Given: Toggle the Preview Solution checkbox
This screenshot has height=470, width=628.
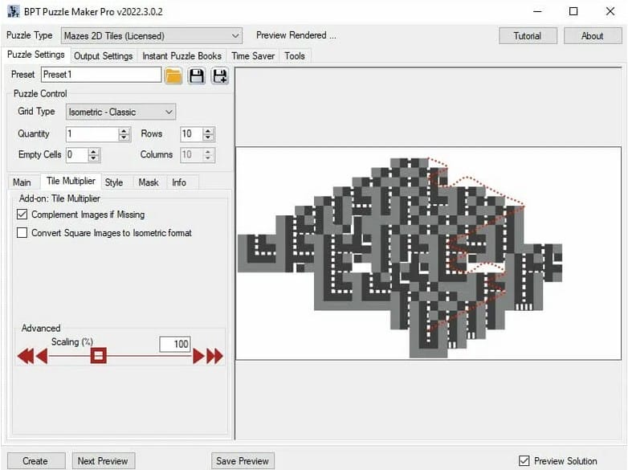Looking at the screenshot, I should (524, 461).
